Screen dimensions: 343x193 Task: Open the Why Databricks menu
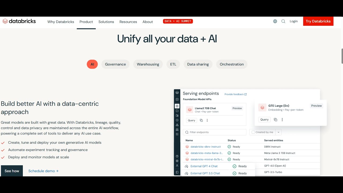61,22
